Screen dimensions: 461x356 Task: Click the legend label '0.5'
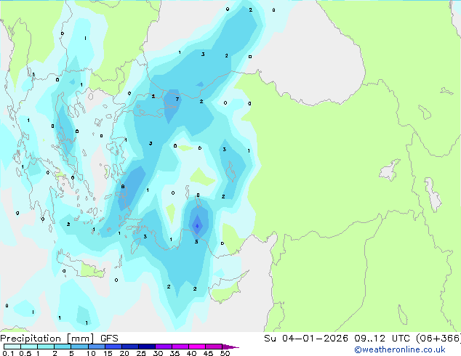(25, 353)
